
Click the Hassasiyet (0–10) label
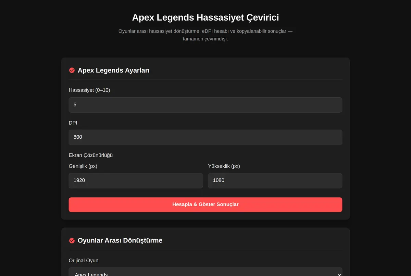pos(89,90)
